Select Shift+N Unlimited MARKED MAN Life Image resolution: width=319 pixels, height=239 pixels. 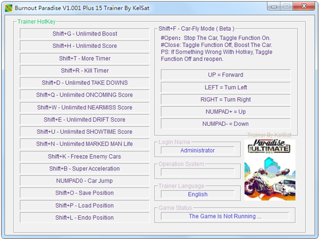pyautogui.click(x=85, y=144)
